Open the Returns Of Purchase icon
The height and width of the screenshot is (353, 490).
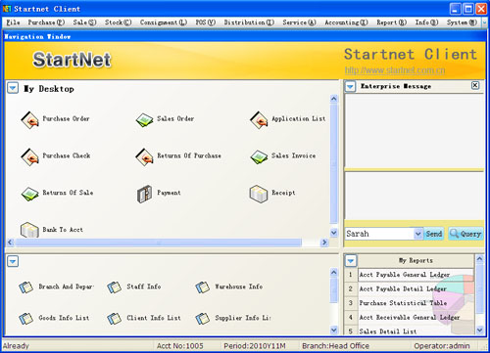click(144, 156)
